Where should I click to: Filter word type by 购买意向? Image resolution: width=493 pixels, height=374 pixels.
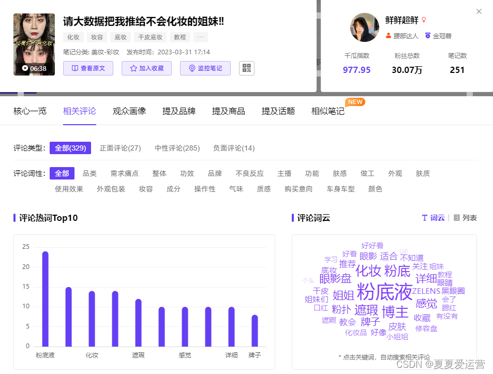pos(298,189)
